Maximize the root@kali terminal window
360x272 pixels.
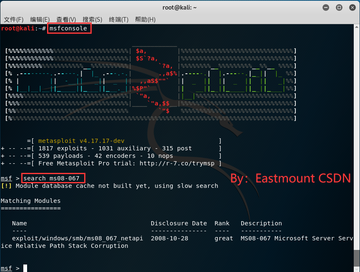click(339, 7)
